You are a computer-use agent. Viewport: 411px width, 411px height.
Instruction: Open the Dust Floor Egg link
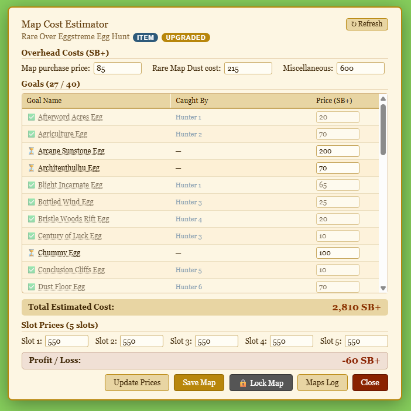(61, 287)
